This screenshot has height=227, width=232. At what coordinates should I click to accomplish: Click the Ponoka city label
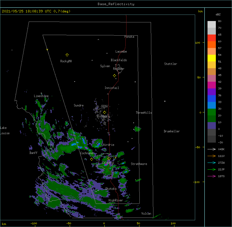click(x=129, y=37)
